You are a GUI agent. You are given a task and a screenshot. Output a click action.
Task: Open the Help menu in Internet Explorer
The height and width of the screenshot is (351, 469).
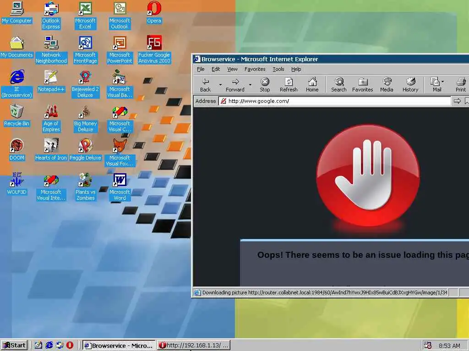[296, 69]
